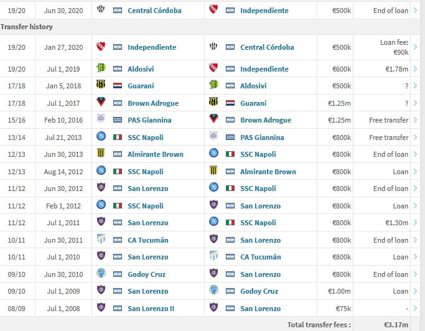Image resolution: width=425 pixels, height=331 pixels.
Task: Click PAS Giannina crest in the Feb 10, 2016 row
Action: (x=101, y=119)
